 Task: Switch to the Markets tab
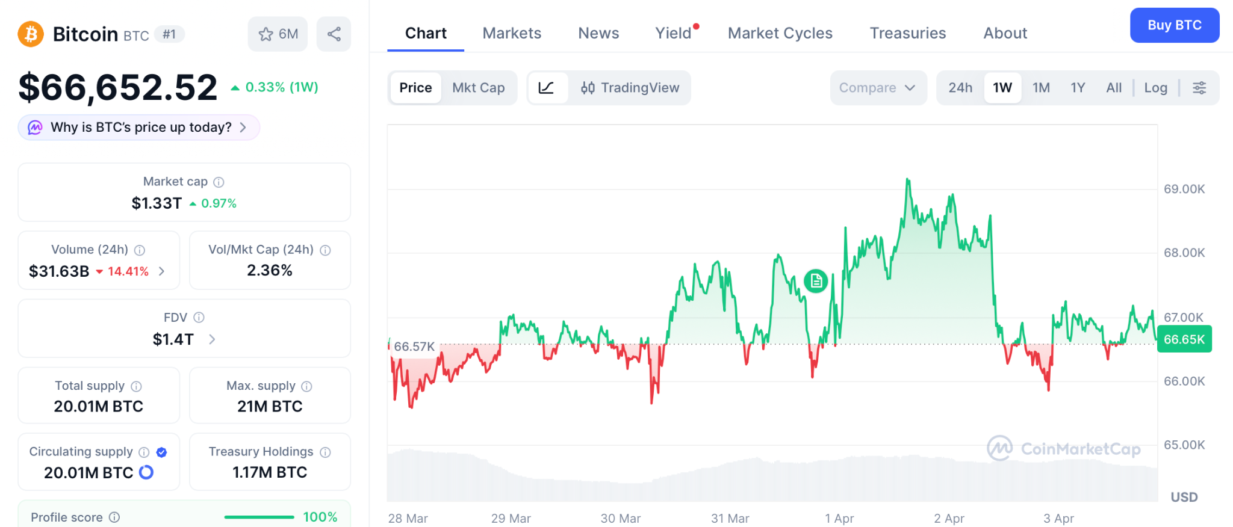click(x=512, y=33)
